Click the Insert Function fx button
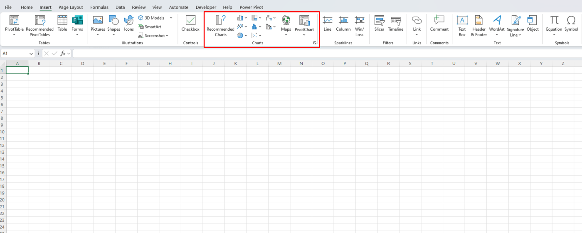 [x=63, y=53]
